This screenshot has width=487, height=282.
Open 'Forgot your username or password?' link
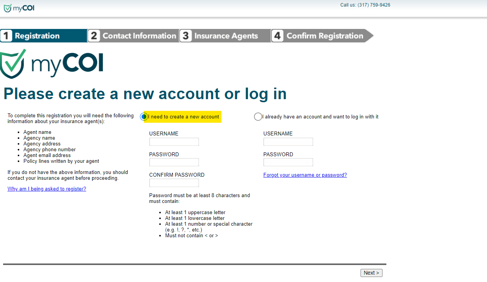coord(305,175)
